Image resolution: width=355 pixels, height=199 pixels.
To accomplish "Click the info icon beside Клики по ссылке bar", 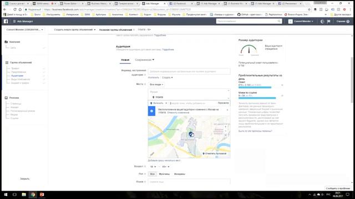I will tap(282, 96).
